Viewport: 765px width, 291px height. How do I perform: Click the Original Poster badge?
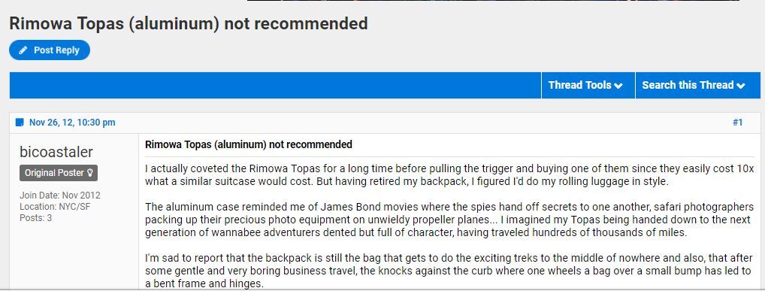tap(59, 173)
